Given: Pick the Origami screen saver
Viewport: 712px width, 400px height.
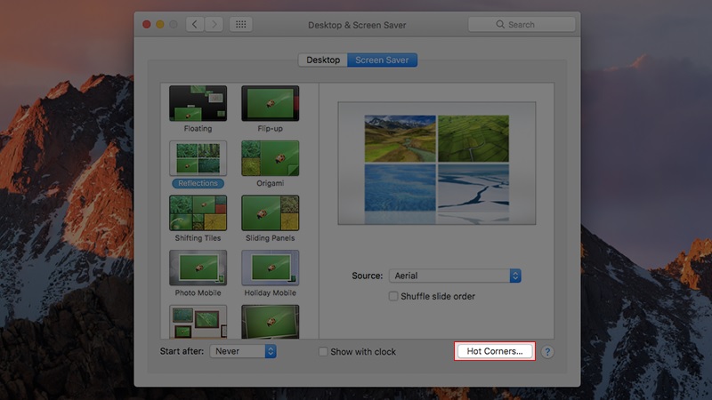Looking at the screenshot, I should (x=270, y=158).
